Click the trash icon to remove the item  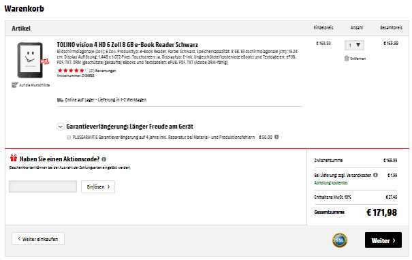pos(347,59)
